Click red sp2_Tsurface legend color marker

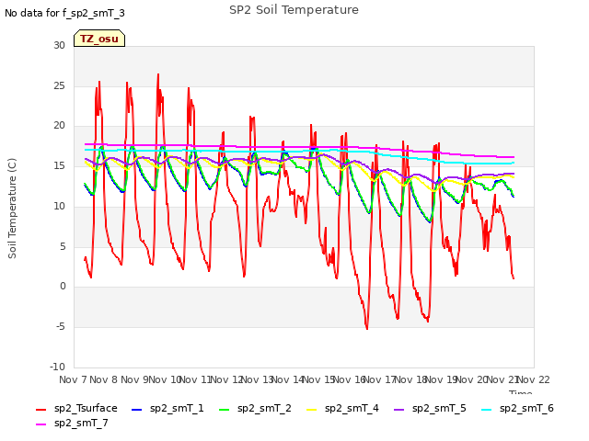coord(40,410)
